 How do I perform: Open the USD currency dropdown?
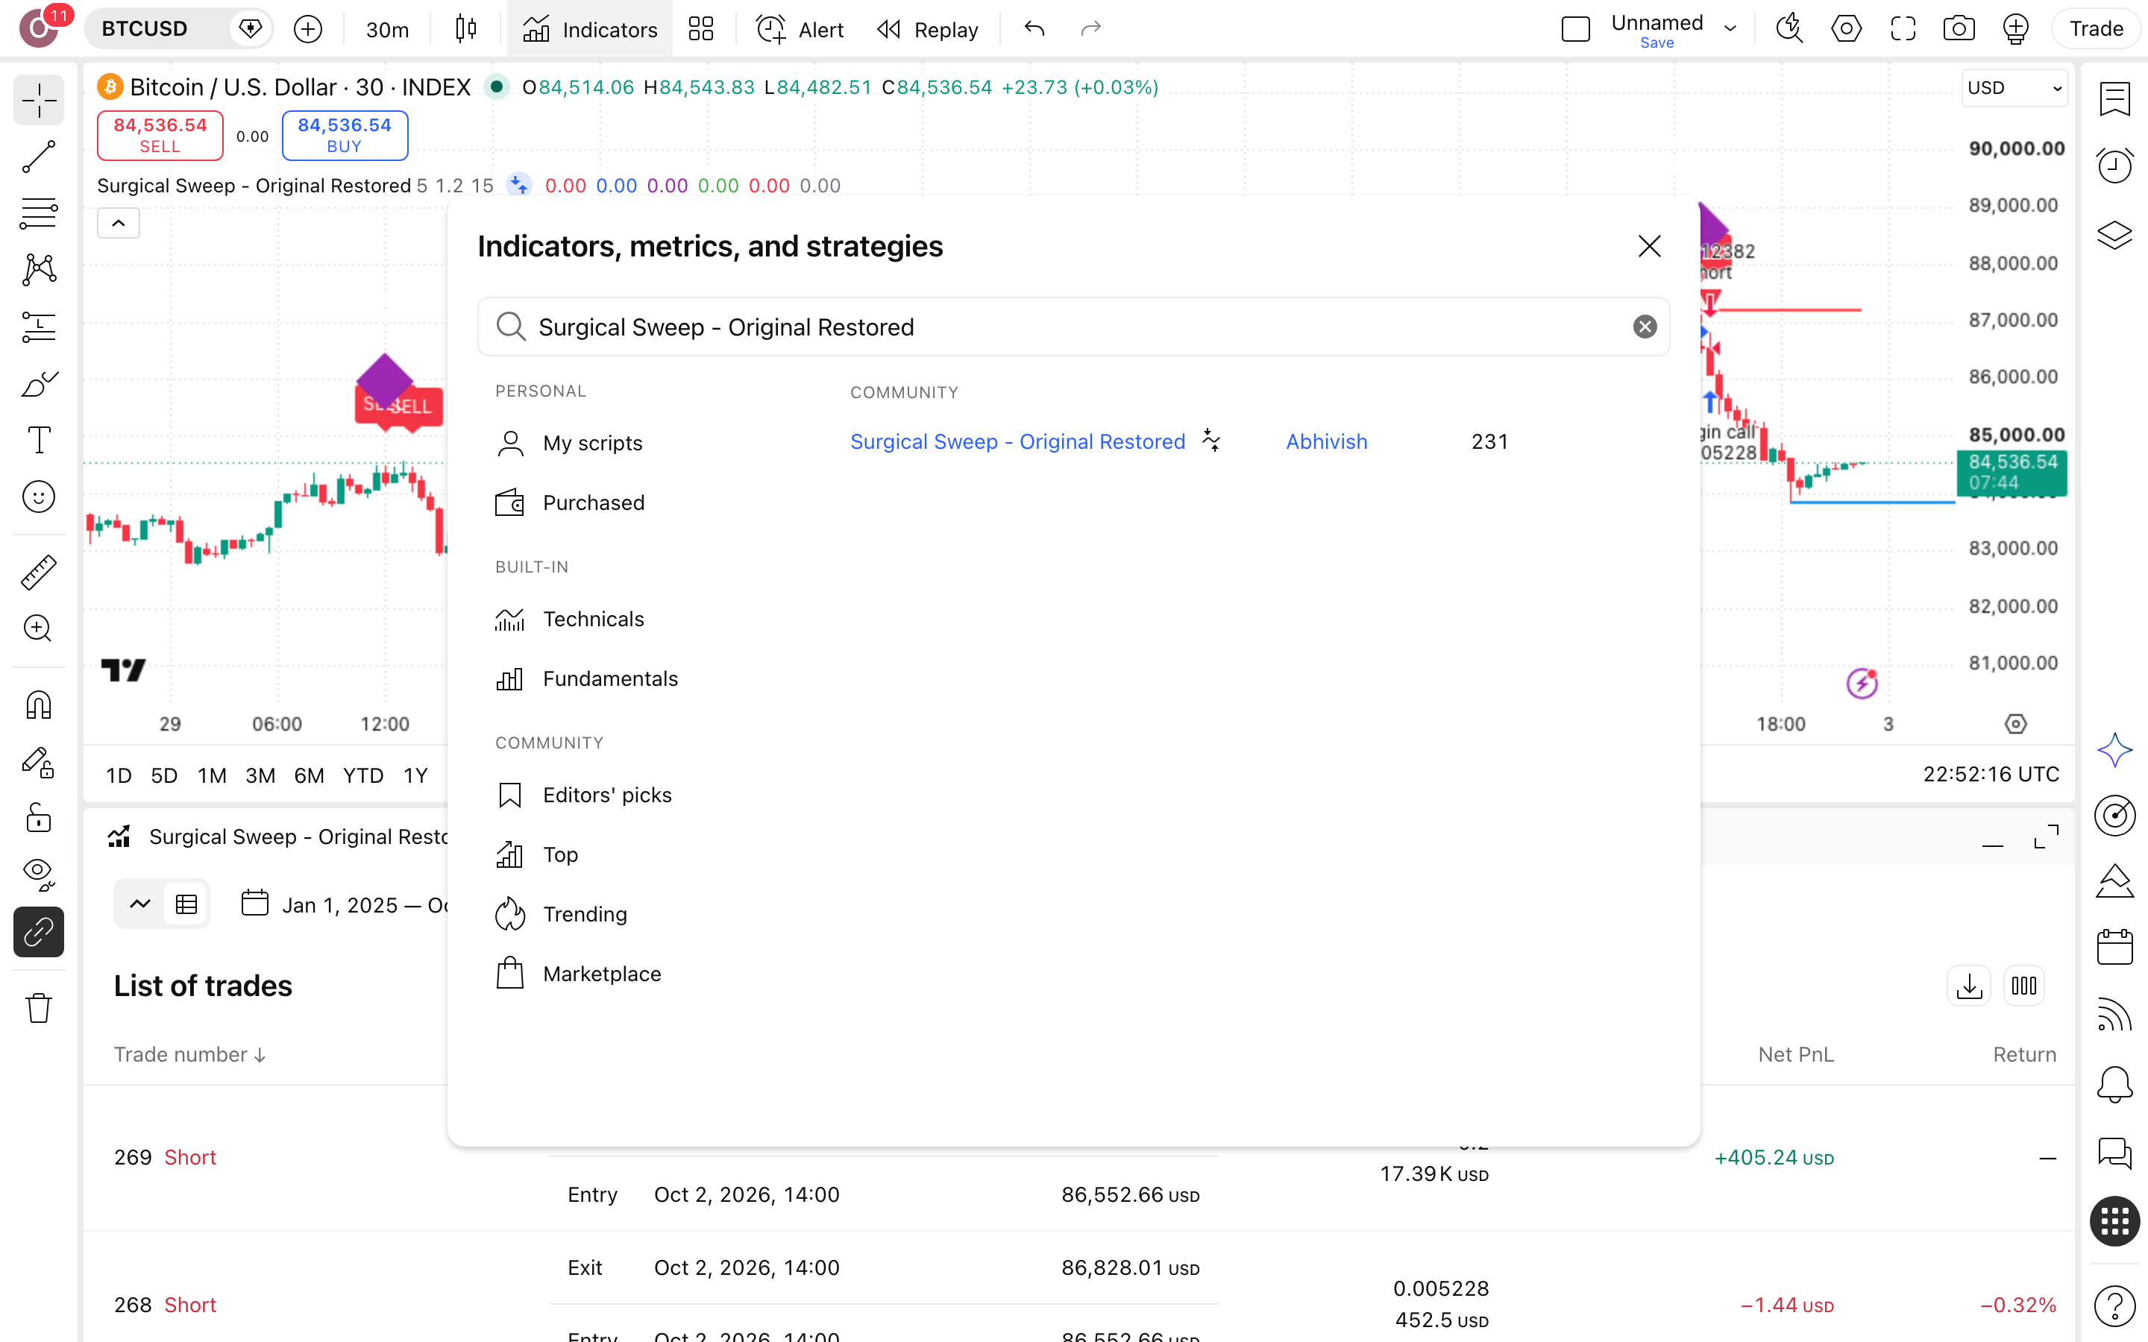point(2014,88)
